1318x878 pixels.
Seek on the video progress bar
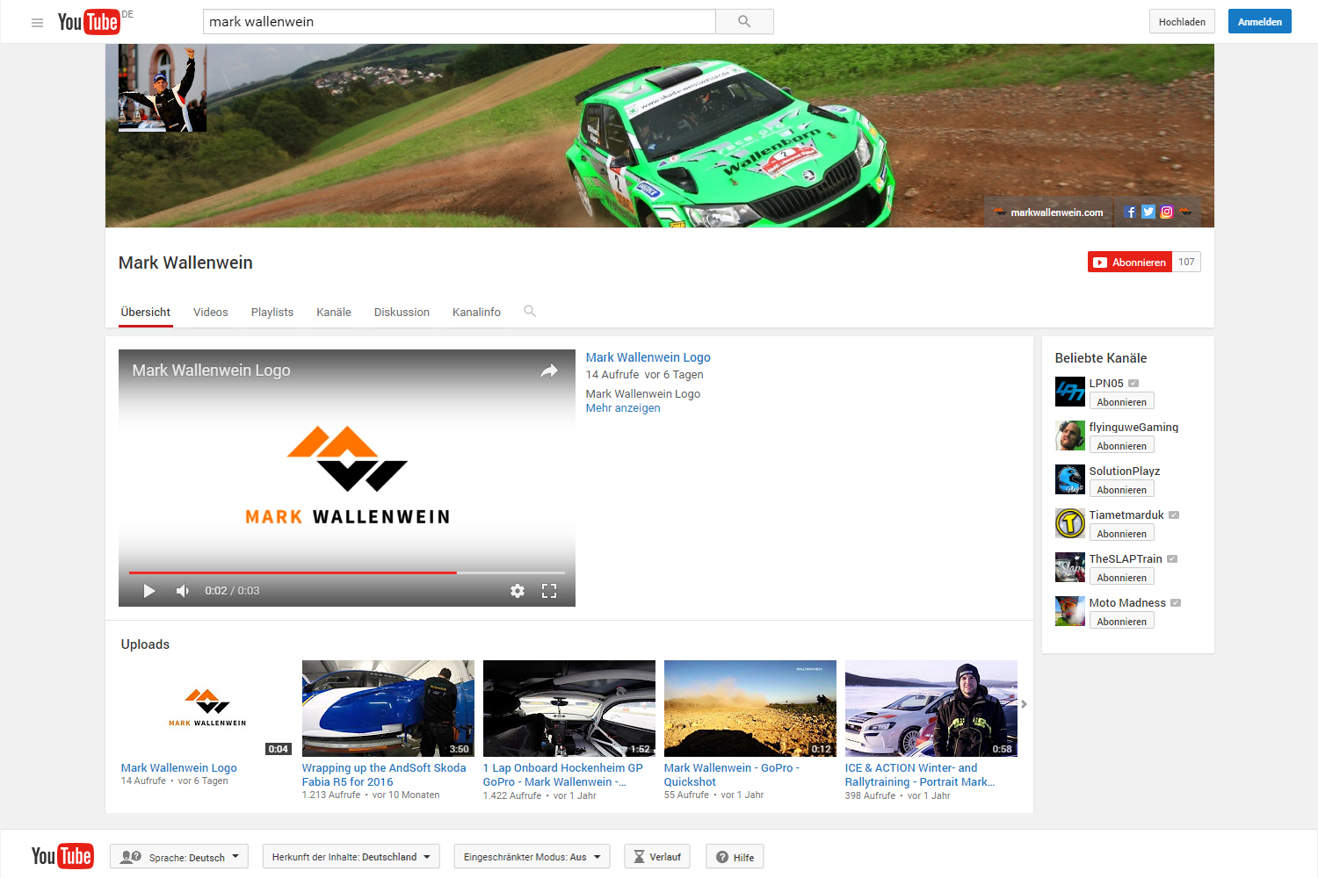click(x=347, y=572)
